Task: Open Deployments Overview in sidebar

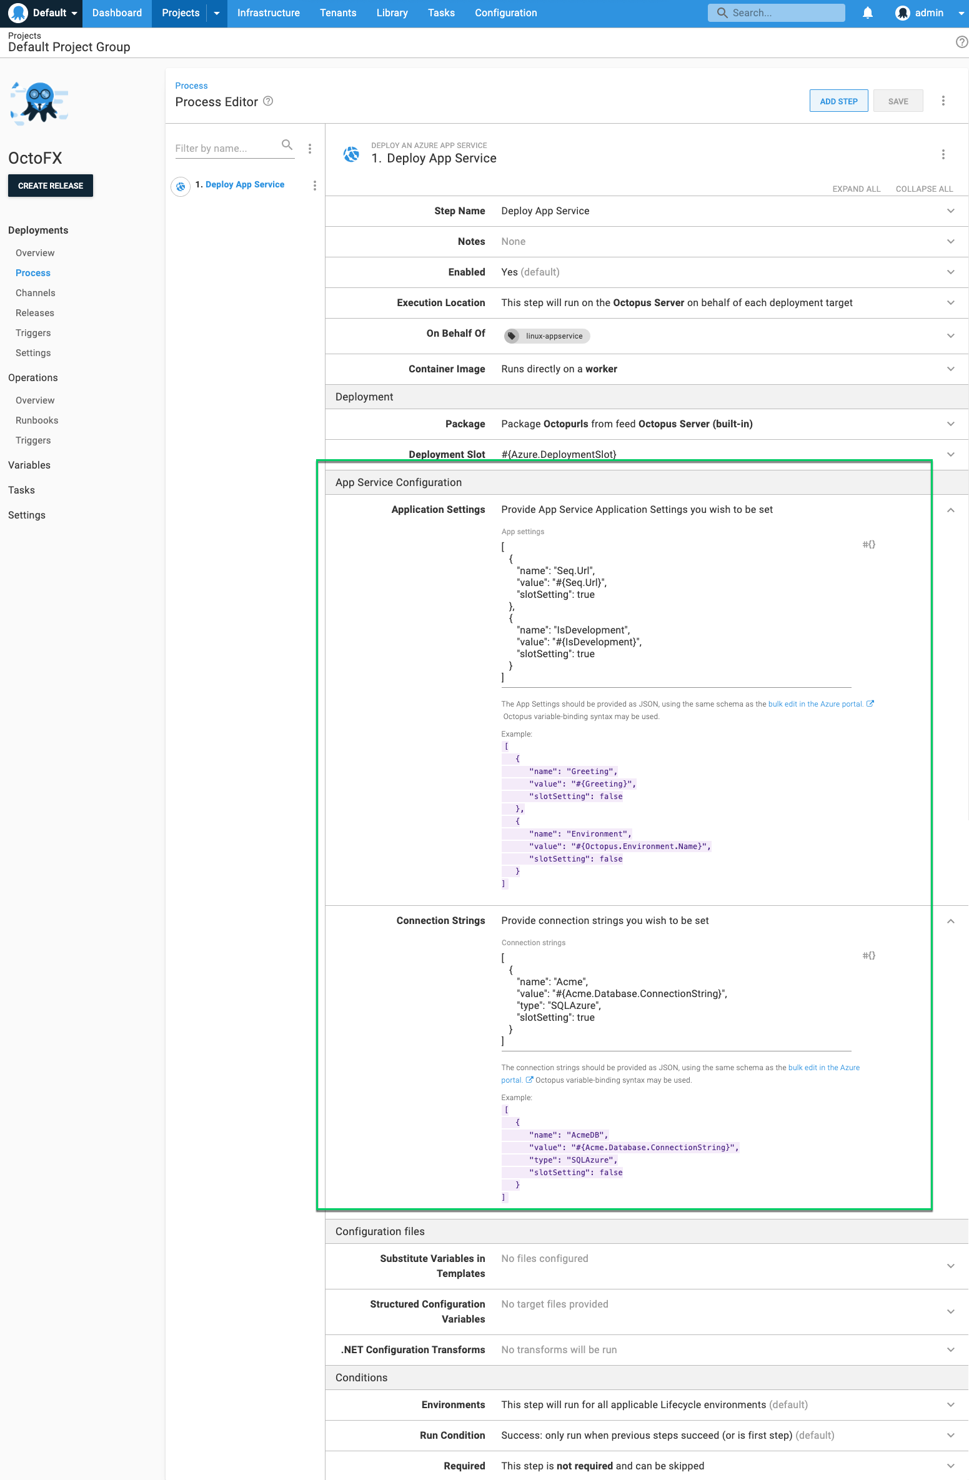Action: coord(35,253)
